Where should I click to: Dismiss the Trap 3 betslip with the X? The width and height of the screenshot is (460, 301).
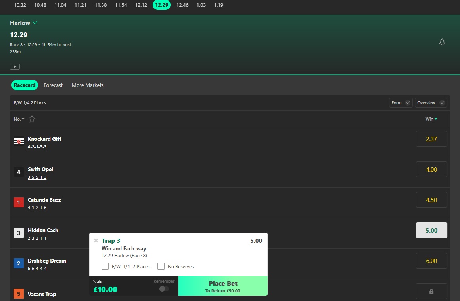(96, 240)
